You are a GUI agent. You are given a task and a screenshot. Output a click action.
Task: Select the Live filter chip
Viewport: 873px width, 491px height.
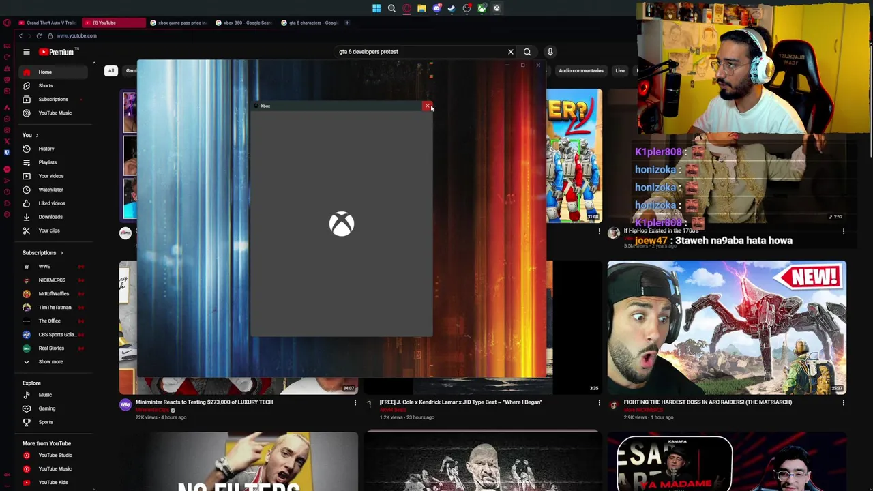pyautogui.click(x=620, y=70)
